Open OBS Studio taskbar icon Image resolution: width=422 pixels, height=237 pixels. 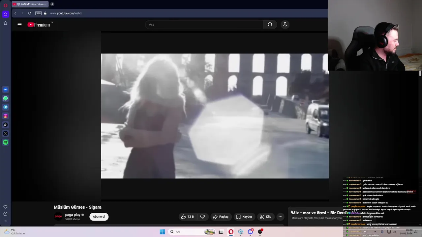[x=260, y=232]
